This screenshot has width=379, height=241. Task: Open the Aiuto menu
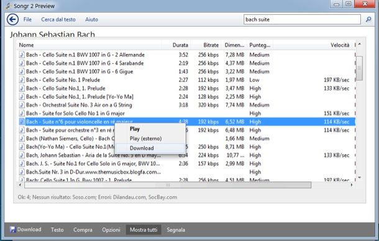tap(91, 19)
